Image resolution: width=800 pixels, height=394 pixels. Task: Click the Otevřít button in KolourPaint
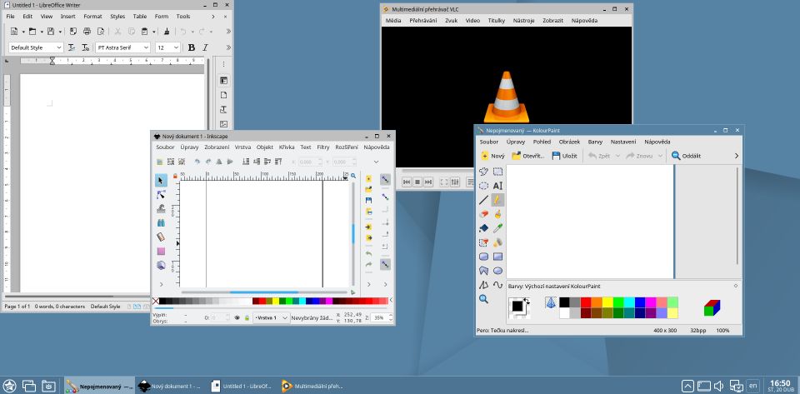pos(528,156)
